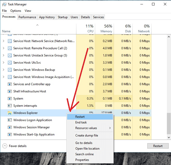
Task: Sort by the Memory column header
Action: click(104, 29)
